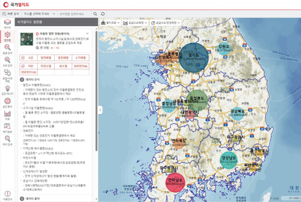Image resolution: width=301 pixels, height=202 pixels.
Task: Open the 이용안내 info icon at bottom
Action: 7,195
